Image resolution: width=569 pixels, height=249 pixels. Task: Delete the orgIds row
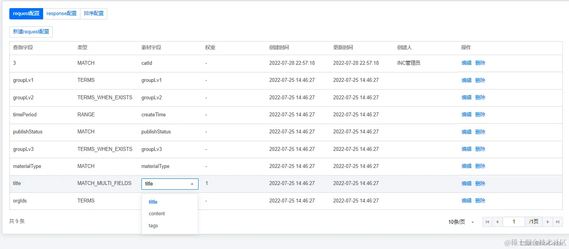pos(480,201)
